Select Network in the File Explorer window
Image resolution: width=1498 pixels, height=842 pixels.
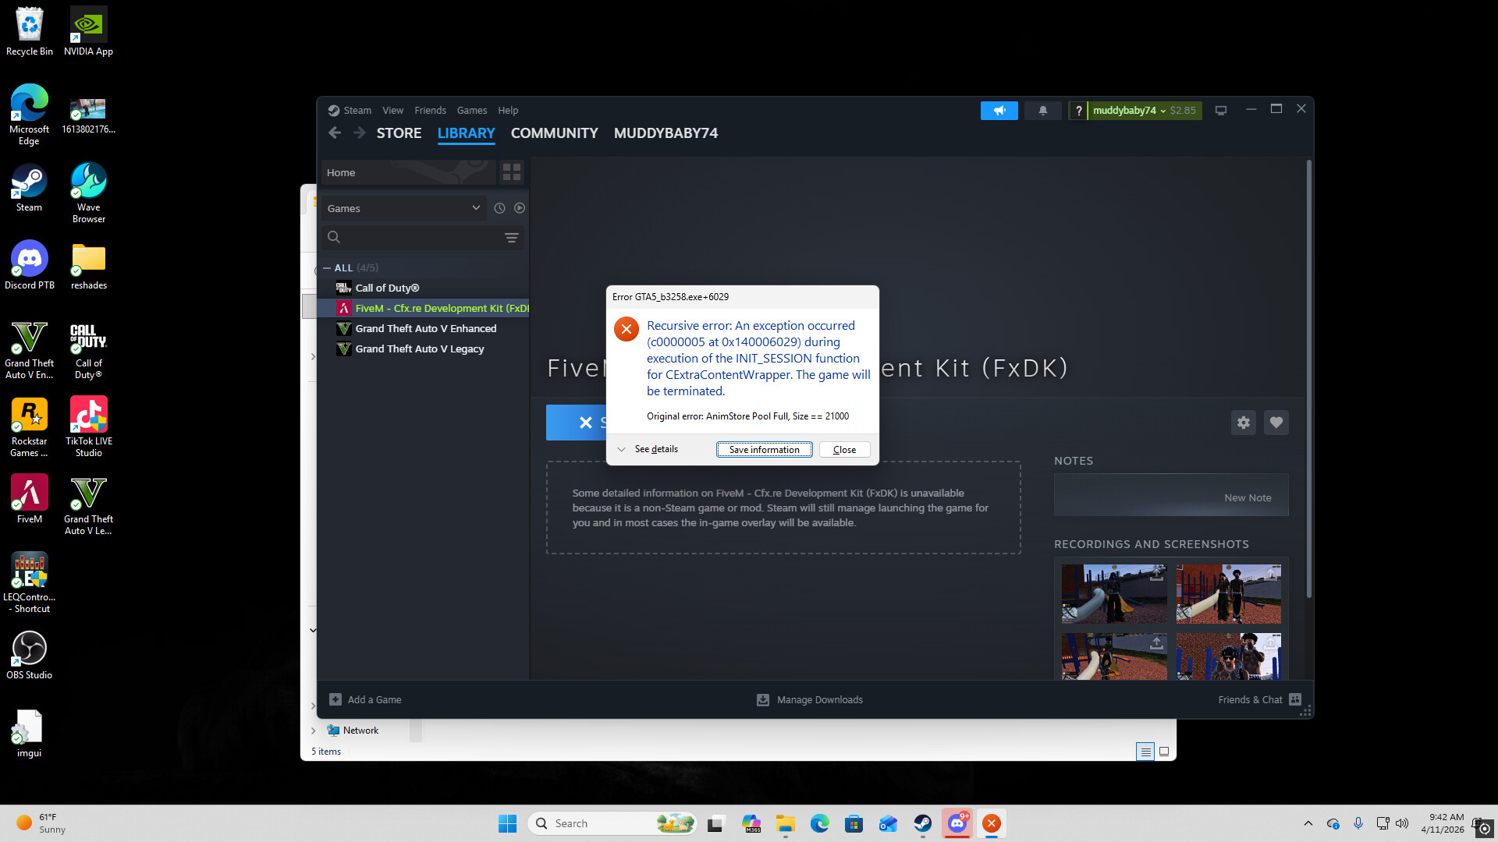353,731
